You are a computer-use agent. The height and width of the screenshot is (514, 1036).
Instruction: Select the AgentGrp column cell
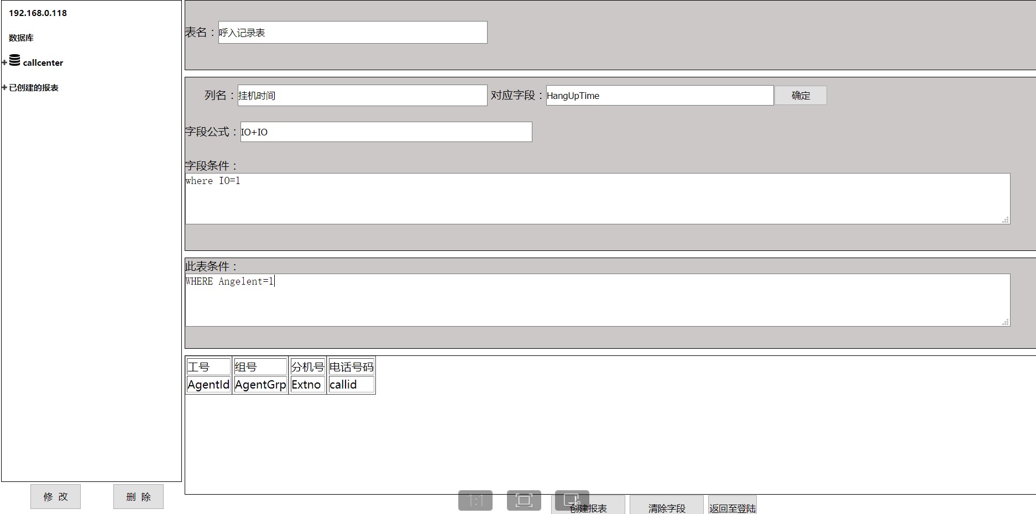pos(260,385)
